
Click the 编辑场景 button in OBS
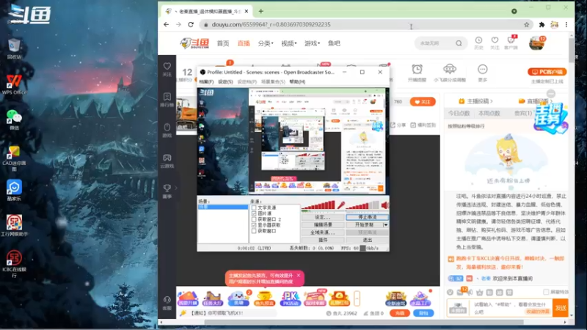coord(323,225)
